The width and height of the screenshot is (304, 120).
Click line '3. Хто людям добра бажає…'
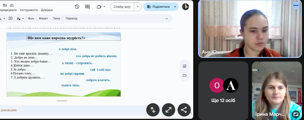(31, 61)
